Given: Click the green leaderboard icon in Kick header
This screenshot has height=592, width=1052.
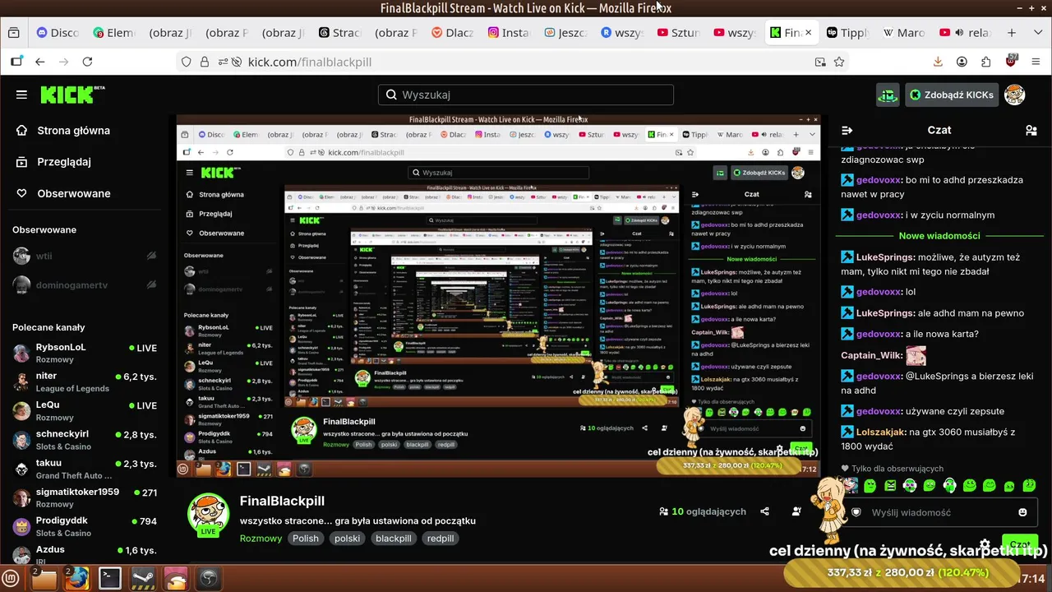Looking at the screenshot, I should [x=888, y=95].
